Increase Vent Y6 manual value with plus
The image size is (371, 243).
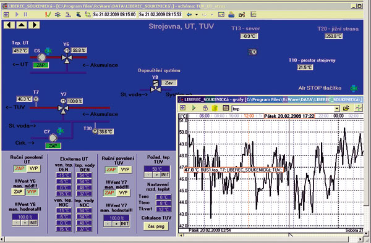[x=25, y=223]
